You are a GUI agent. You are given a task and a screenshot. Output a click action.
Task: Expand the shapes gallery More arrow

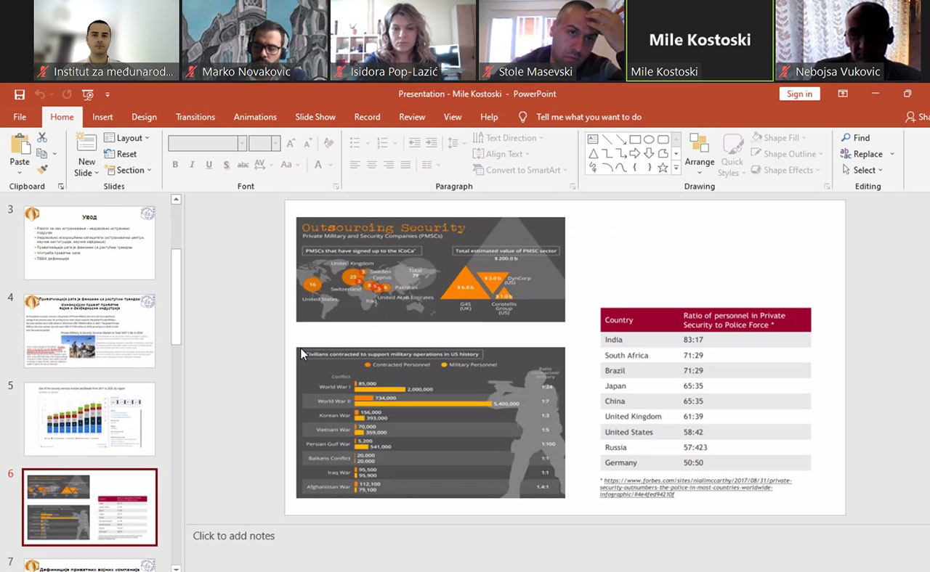point(676,168)
